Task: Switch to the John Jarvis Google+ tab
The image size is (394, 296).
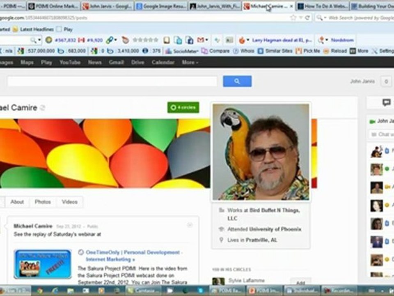Action: [x=108, y=6]
